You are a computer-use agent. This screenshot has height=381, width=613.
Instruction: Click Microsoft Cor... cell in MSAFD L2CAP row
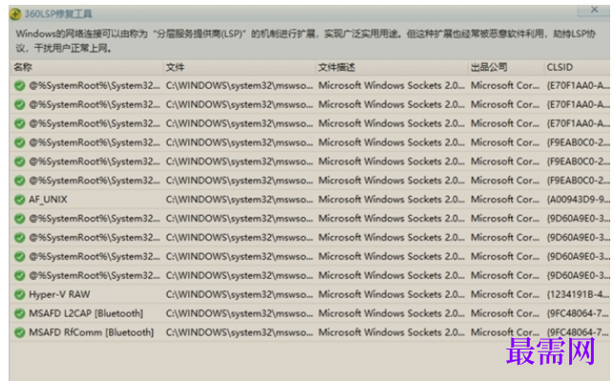[x=505, y=313]
